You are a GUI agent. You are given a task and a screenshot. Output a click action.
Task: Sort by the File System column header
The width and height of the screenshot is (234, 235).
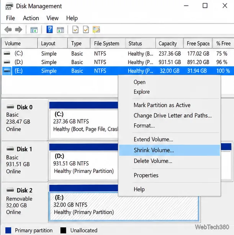(x=108, y=43)
